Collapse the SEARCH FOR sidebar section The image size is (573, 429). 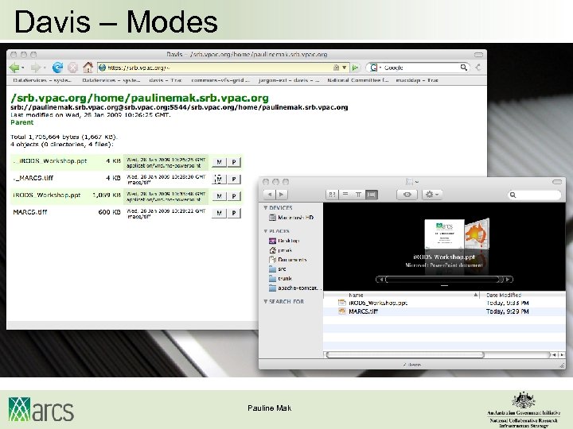click(x=266, y=301)
